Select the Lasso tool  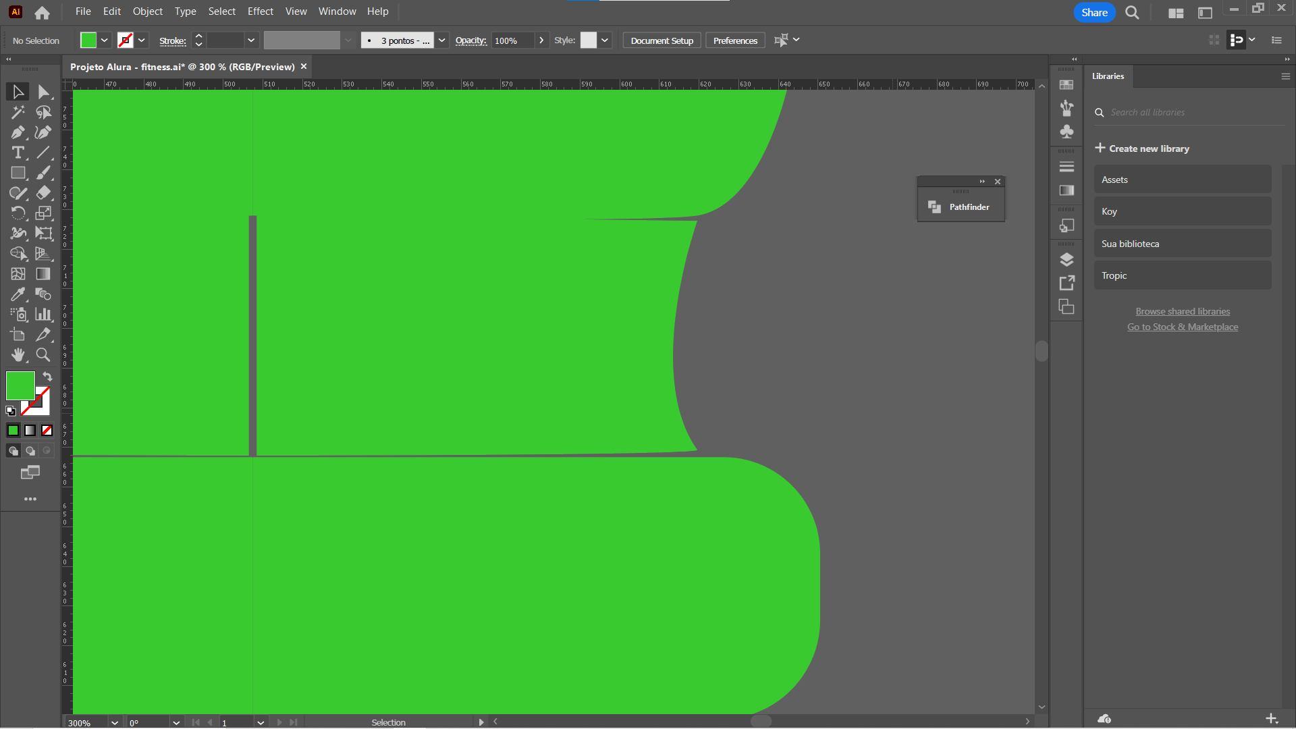click(44, 112)
